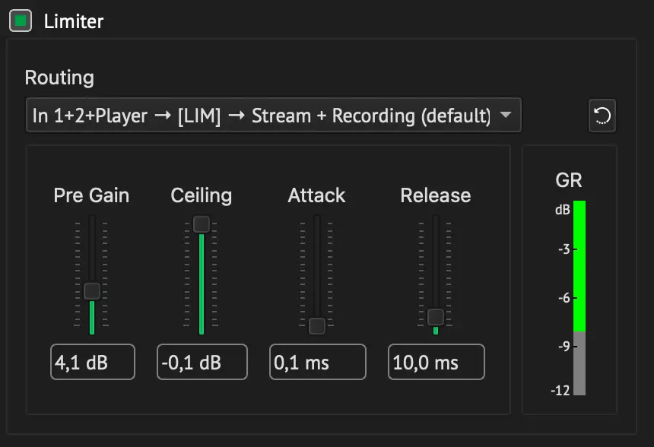Click the reset routing arrow icon
Image resolution: width=654 pixels, height=447 pixels.
602,116
